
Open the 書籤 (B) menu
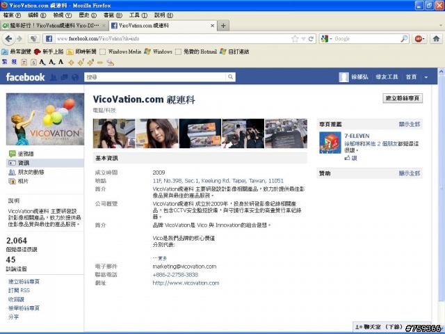113,15
